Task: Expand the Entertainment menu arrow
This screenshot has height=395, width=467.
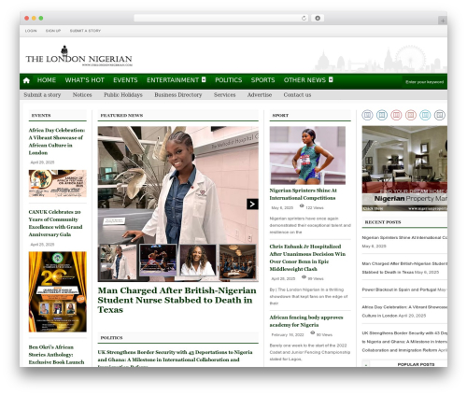Action: tap(204, 79)
